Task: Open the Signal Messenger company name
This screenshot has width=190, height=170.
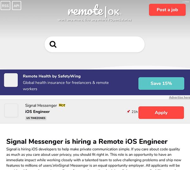Action: coord(41,105)
